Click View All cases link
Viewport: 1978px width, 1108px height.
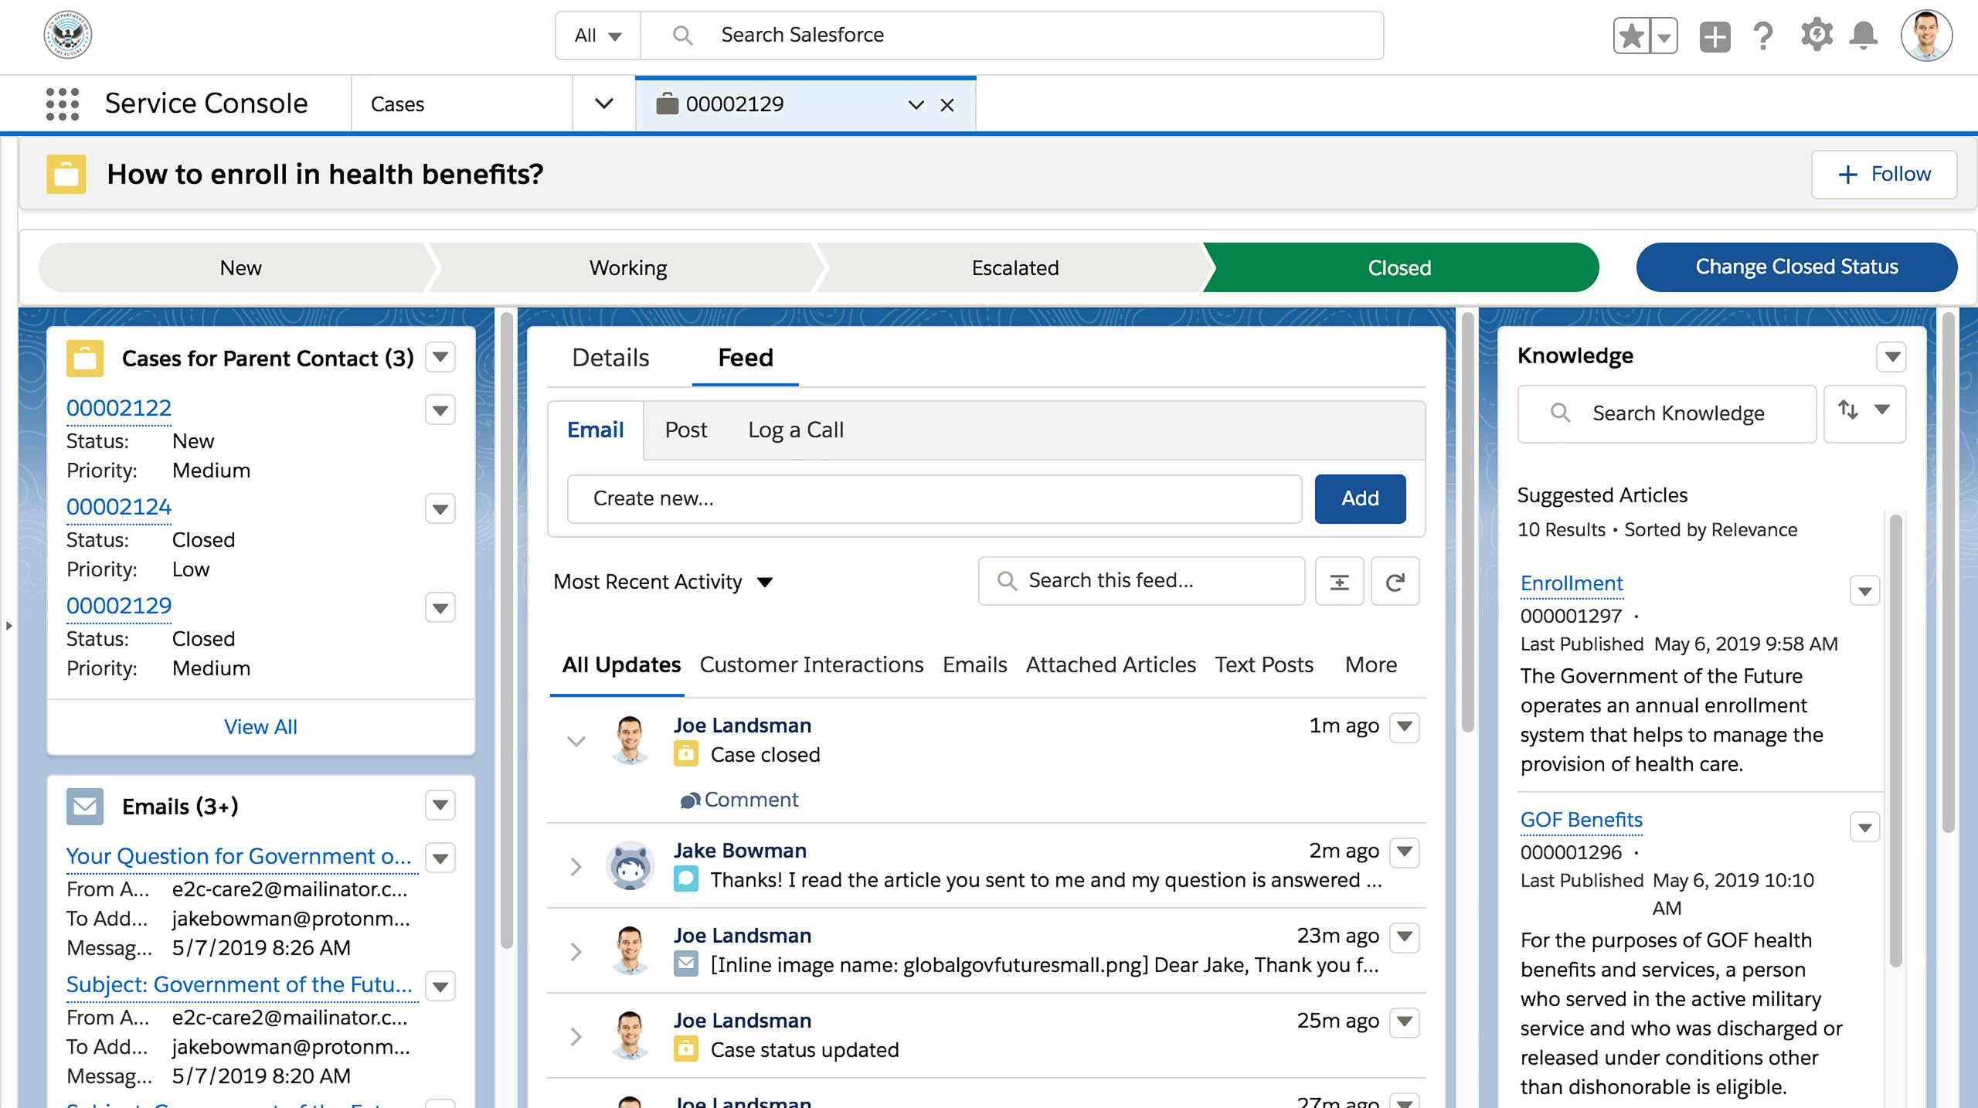click(260, 727)
